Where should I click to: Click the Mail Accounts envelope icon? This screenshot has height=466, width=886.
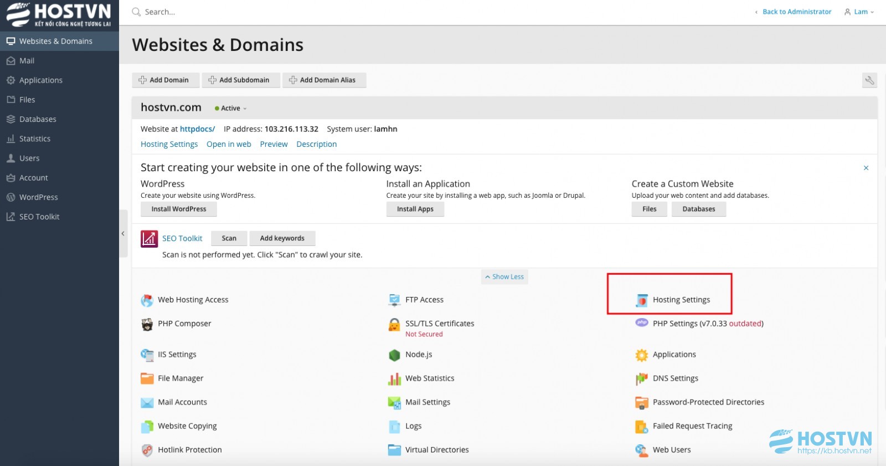pos(147,402)
